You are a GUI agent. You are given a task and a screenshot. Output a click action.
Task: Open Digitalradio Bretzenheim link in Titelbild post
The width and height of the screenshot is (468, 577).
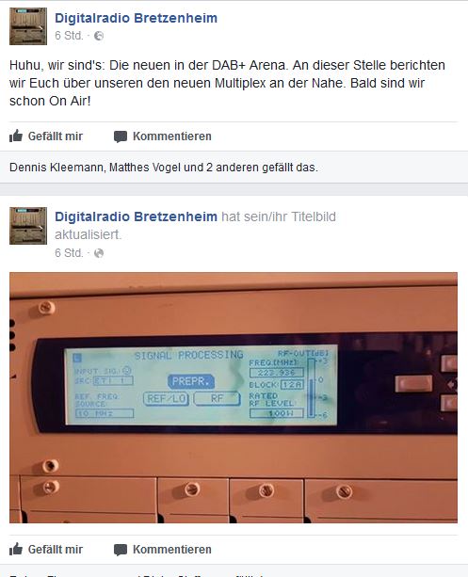coord(136,216)
